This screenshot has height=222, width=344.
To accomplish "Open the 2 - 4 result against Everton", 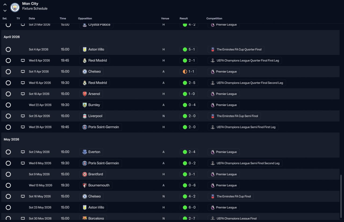I will [189, 152].
